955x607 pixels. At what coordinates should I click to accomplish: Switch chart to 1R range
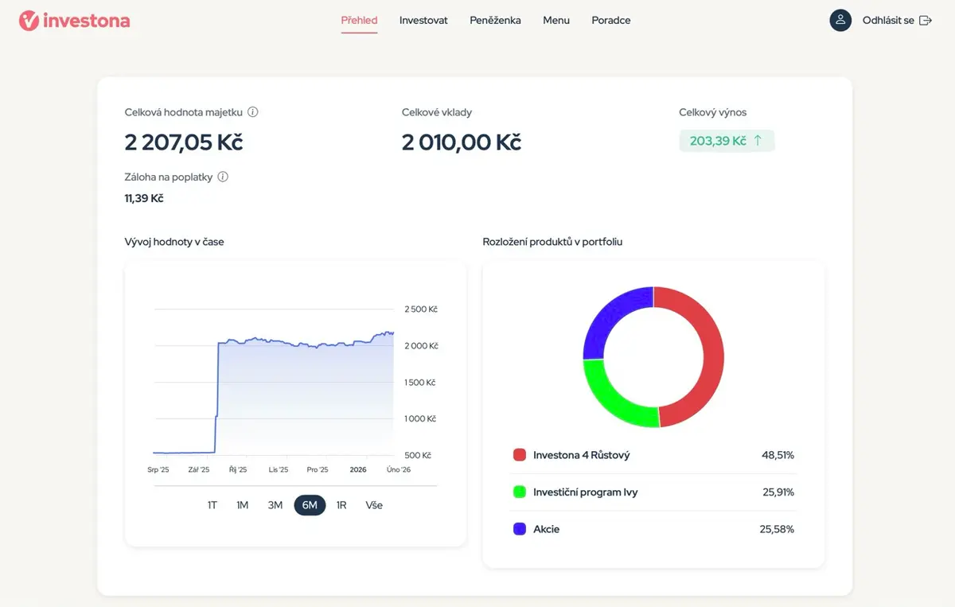341,505
